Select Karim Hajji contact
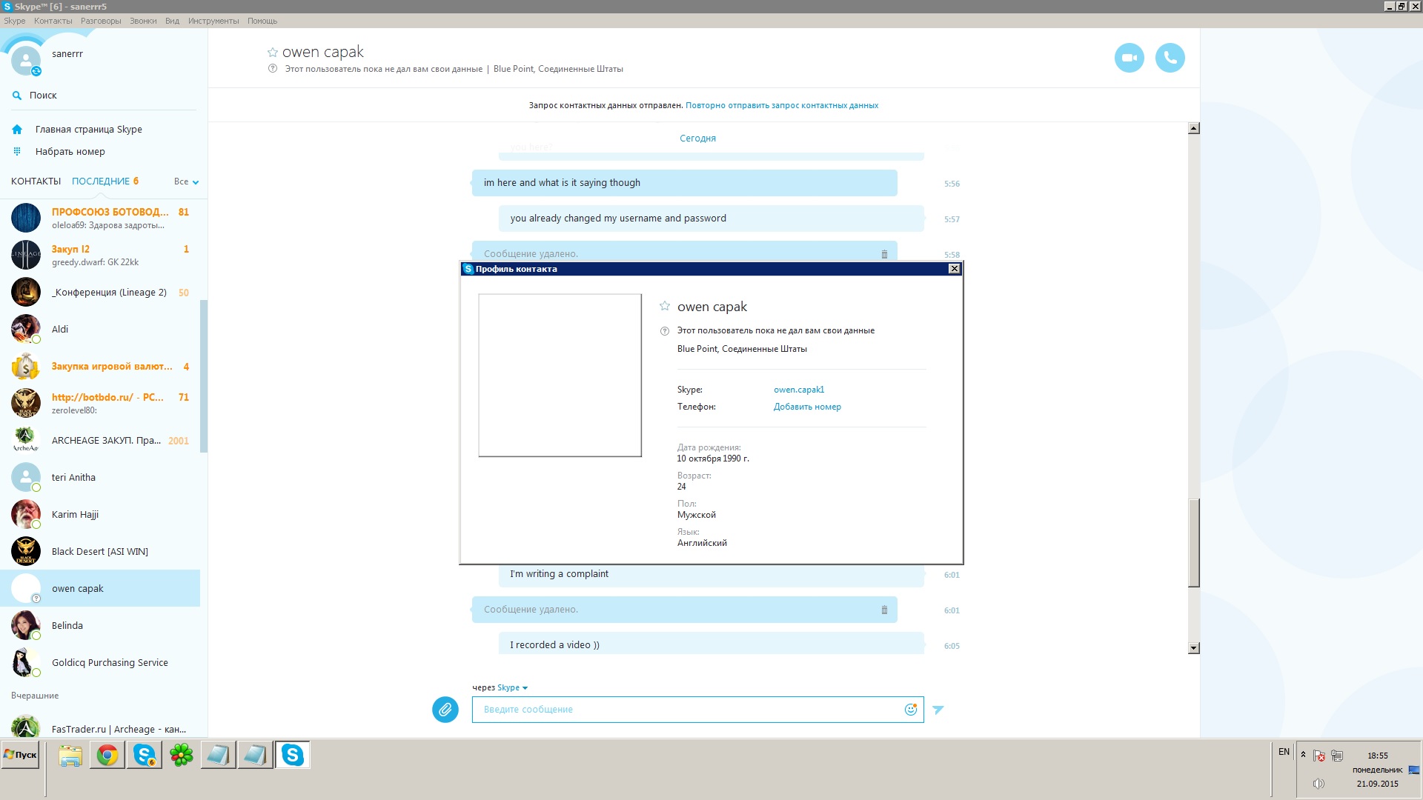This screenshot has width=1423, height=800. click(100, 514)
